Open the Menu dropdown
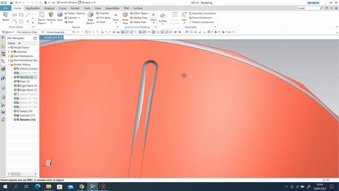339x191 pixels. [8, 32]
